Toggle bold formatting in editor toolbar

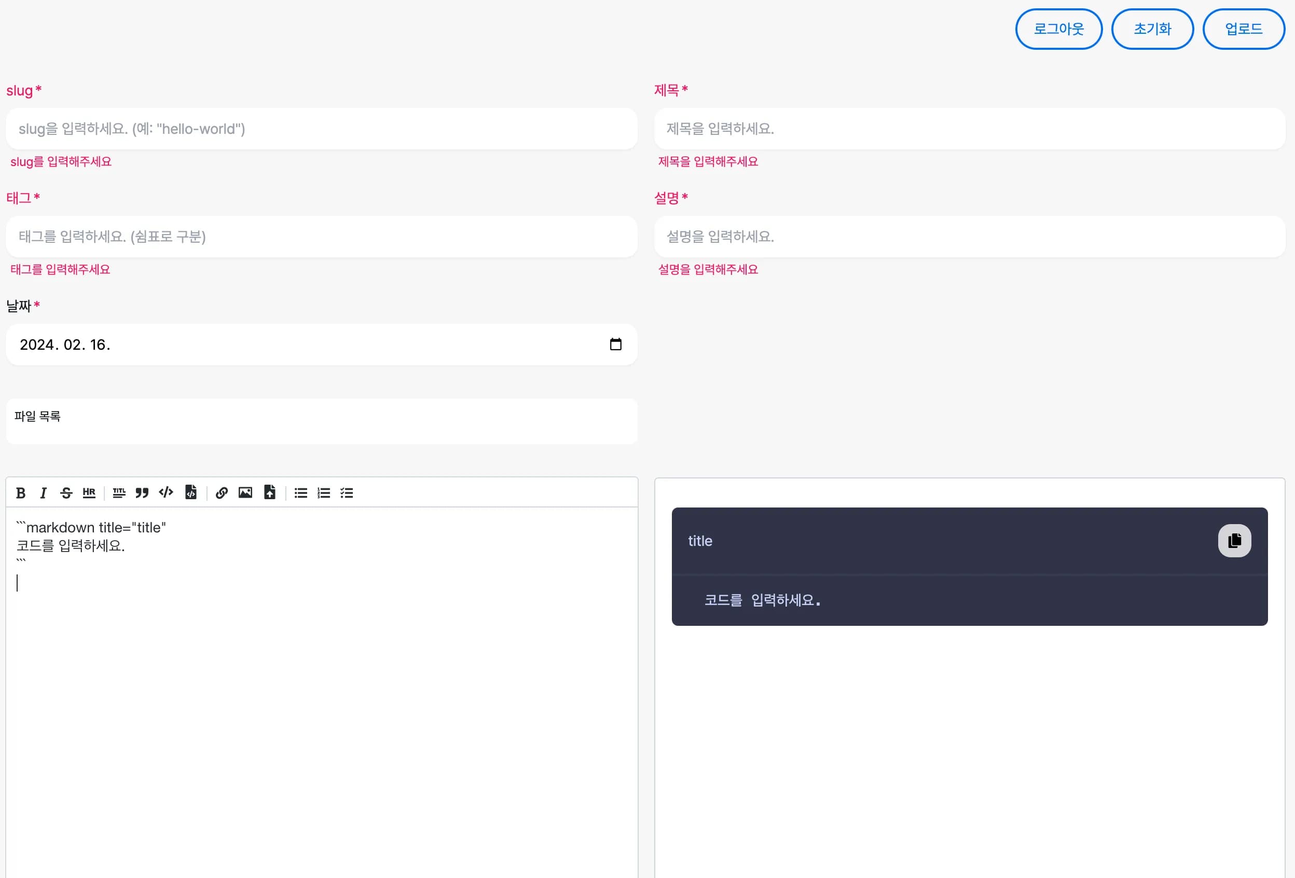(x=21, y=493)
